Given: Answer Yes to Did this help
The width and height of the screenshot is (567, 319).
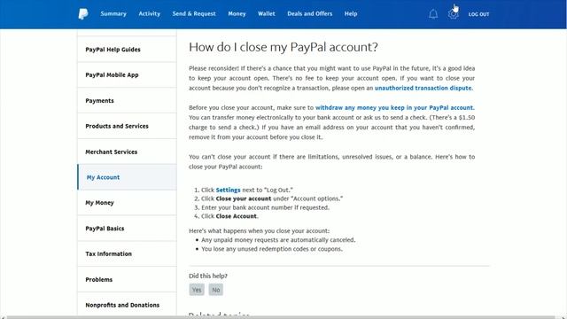Looking at the screenshot, I should 197,290.
